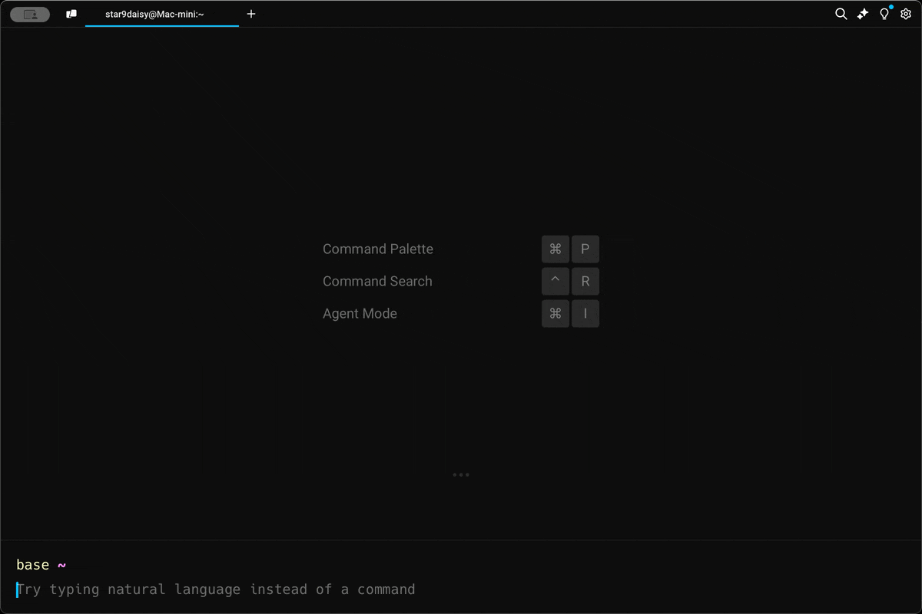Click the ⌘ key badge beside Command Palette
The width and height of the screenshot is (922, 614).
(556, 249)
